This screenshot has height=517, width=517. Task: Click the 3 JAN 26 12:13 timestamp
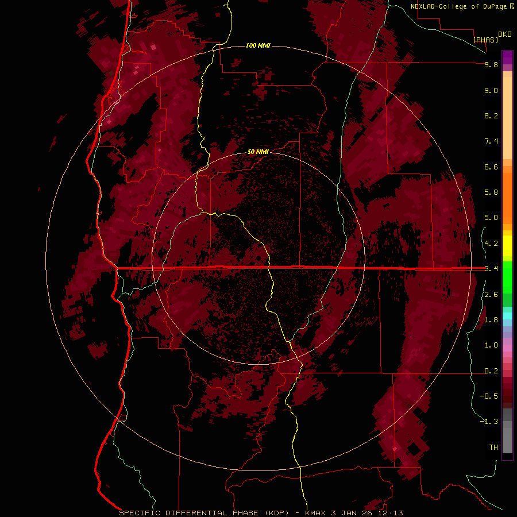tap(367, 513)
